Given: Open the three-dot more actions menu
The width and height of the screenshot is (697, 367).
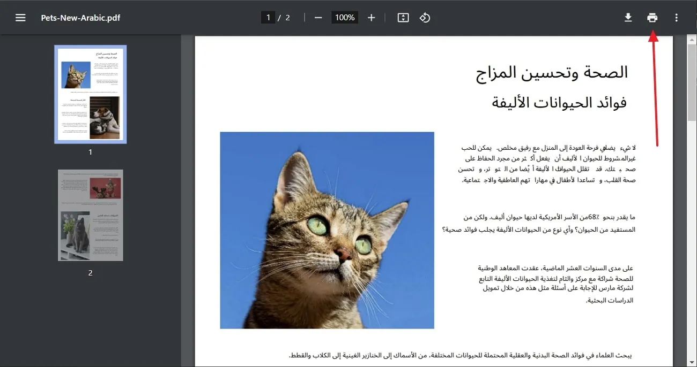Looking at the screenshot, I should pos(676,17).
